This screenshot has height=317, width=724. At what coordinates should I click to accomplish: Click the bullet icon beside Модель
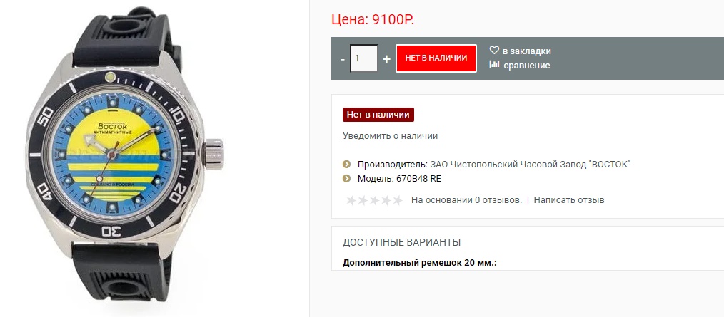pyautogui.click(x=346, y=178)
